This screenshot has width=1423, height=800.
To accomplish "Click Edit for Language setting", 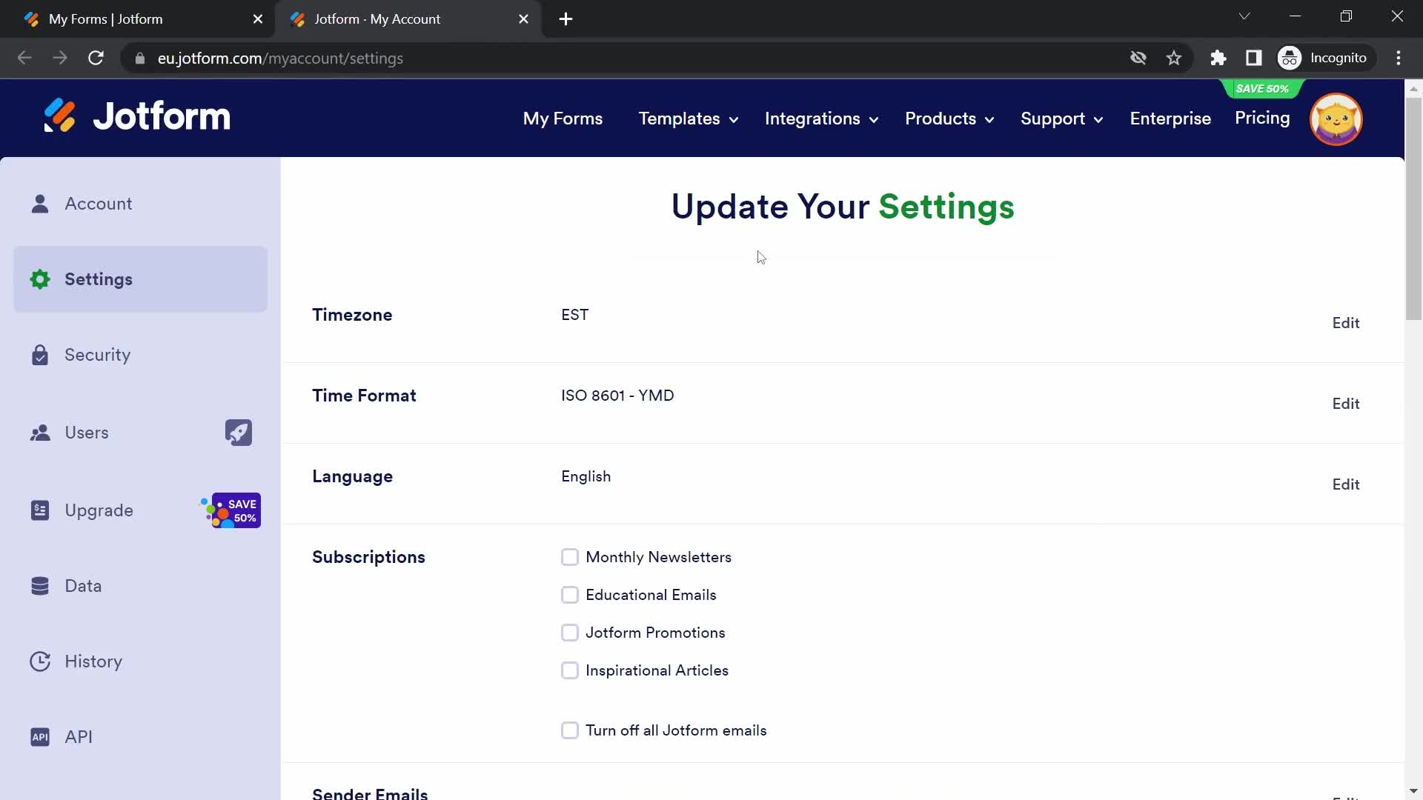I will tap(1347, 484).
